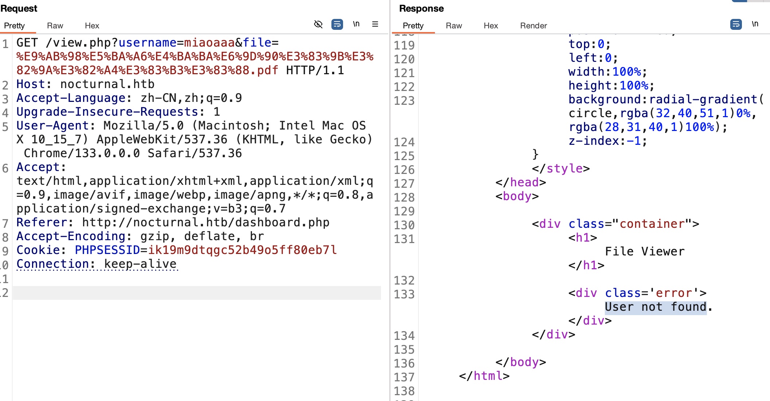Viewport: 770px width, 401px height.
Task: Click the username value 'miaoaaa' in request
Action: (x=209, y=43)
